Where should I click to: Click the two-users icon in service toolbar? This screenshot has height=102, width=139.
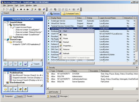click(40, 9)
